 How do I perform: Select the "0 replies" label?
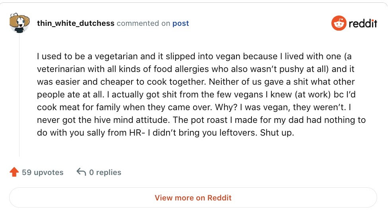105,172
